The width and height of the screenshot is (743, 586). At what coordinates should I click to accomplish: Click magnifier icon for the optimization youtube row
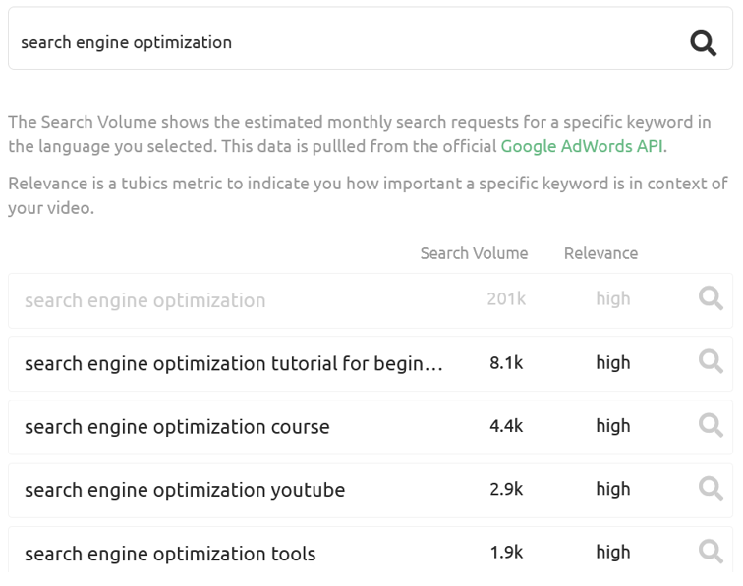click(x=710, y=489)
